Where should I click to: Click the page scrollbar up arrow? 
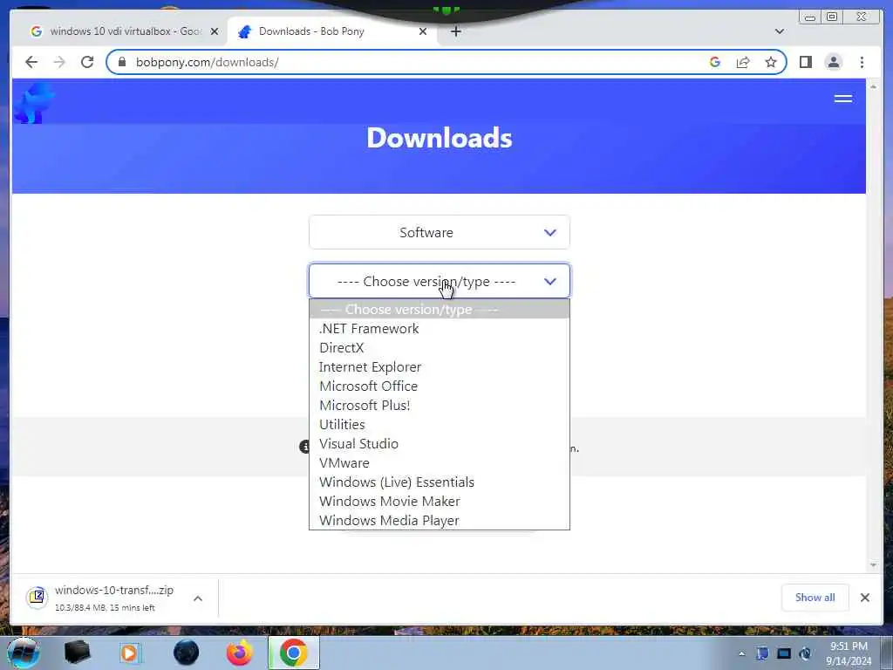click(x=873, y=86)
